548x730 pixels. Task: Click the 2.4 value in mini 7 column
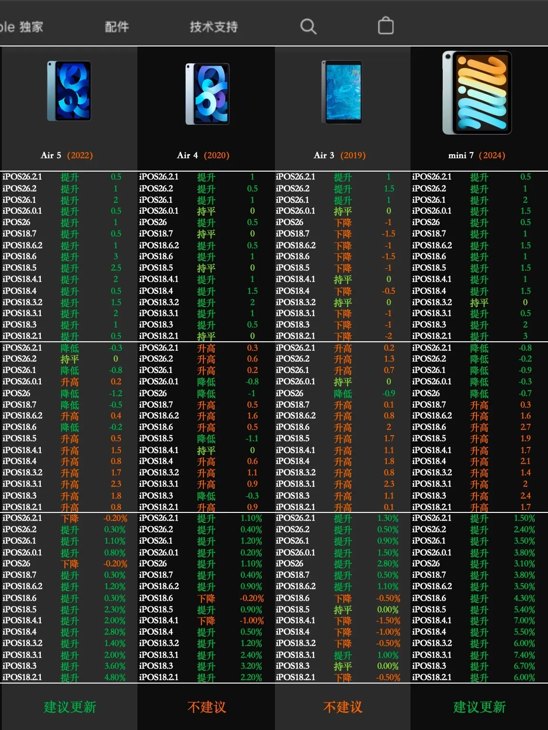(525, 496)
